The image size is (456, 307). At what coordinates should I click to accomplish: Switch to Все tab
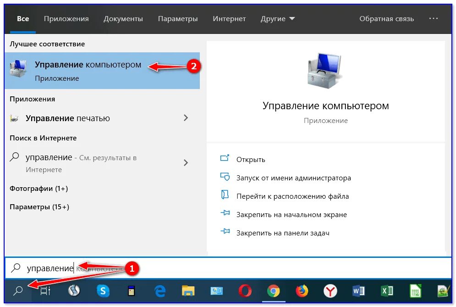click(23, 19)
